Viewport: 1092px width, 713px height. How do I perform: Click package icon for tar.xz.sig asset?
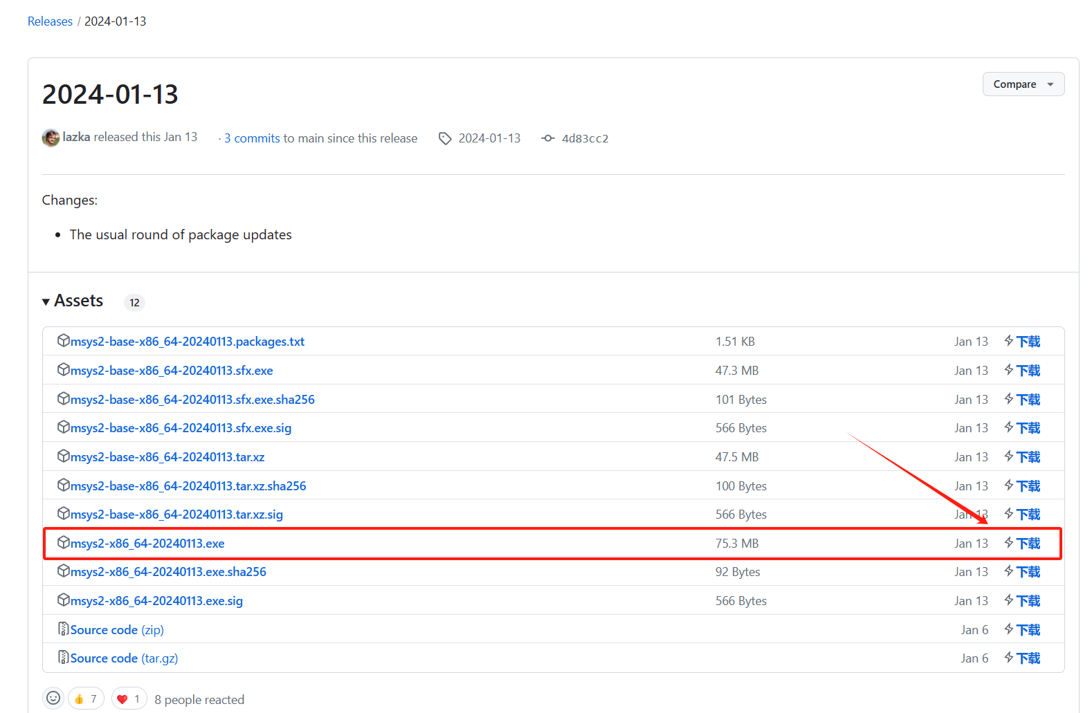[x=64, y=513]
